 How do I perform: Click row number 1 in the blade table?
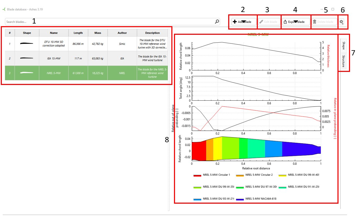(x=10, y=44)
